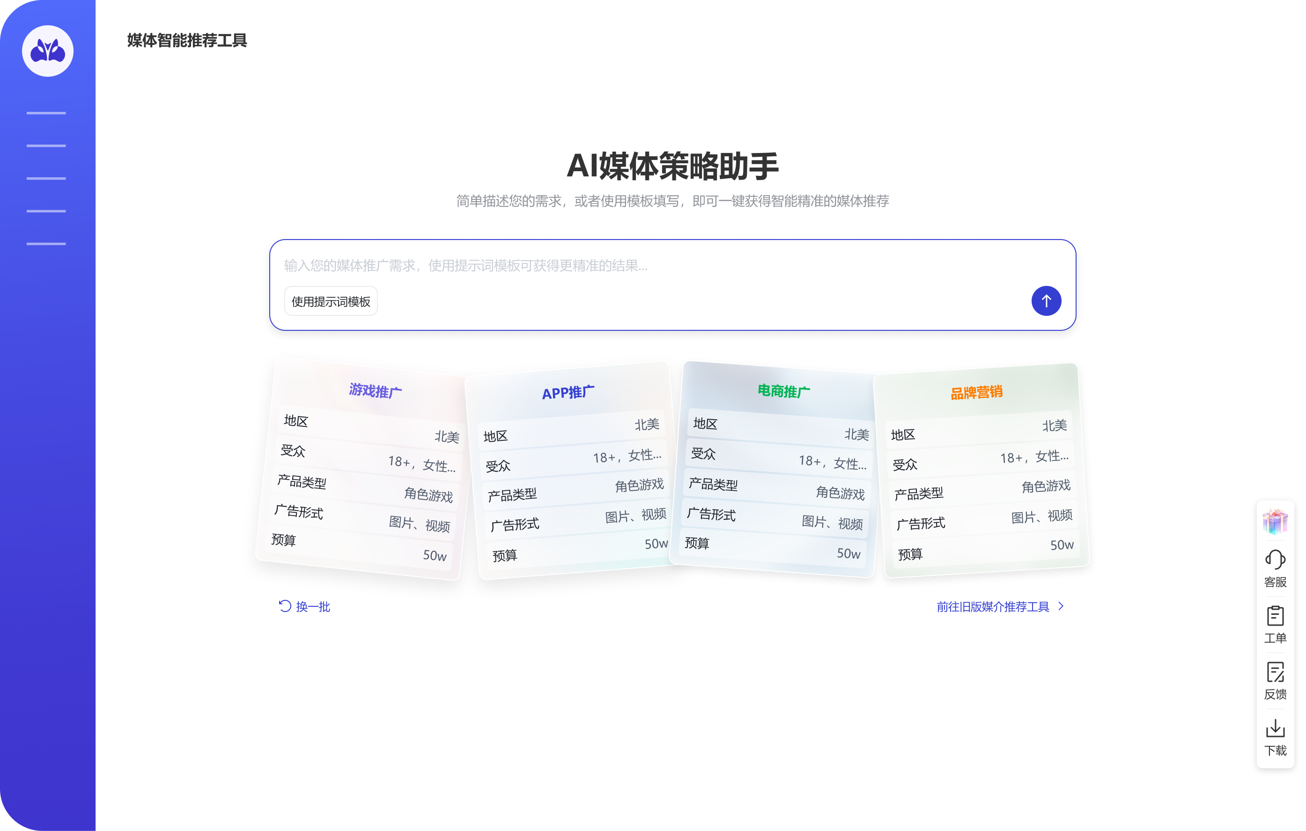This screenshot has width=1306, height=831.
Task: Select first sidebar menu line
Action: click(46, 113)
